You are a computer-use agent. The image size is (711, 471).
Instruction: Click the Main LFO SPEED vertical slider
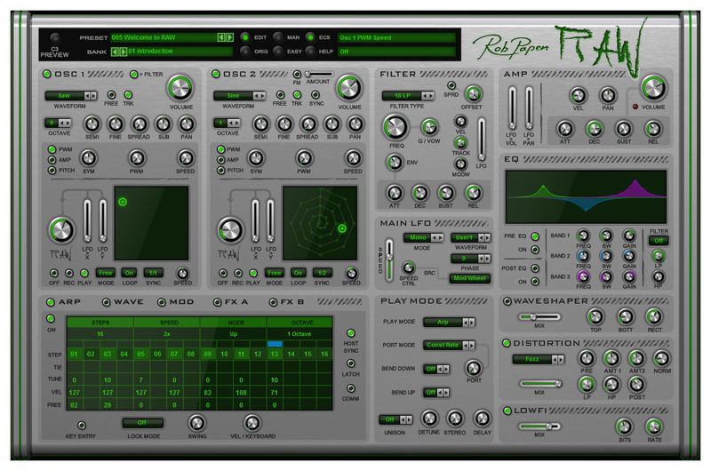pos(388,259)
